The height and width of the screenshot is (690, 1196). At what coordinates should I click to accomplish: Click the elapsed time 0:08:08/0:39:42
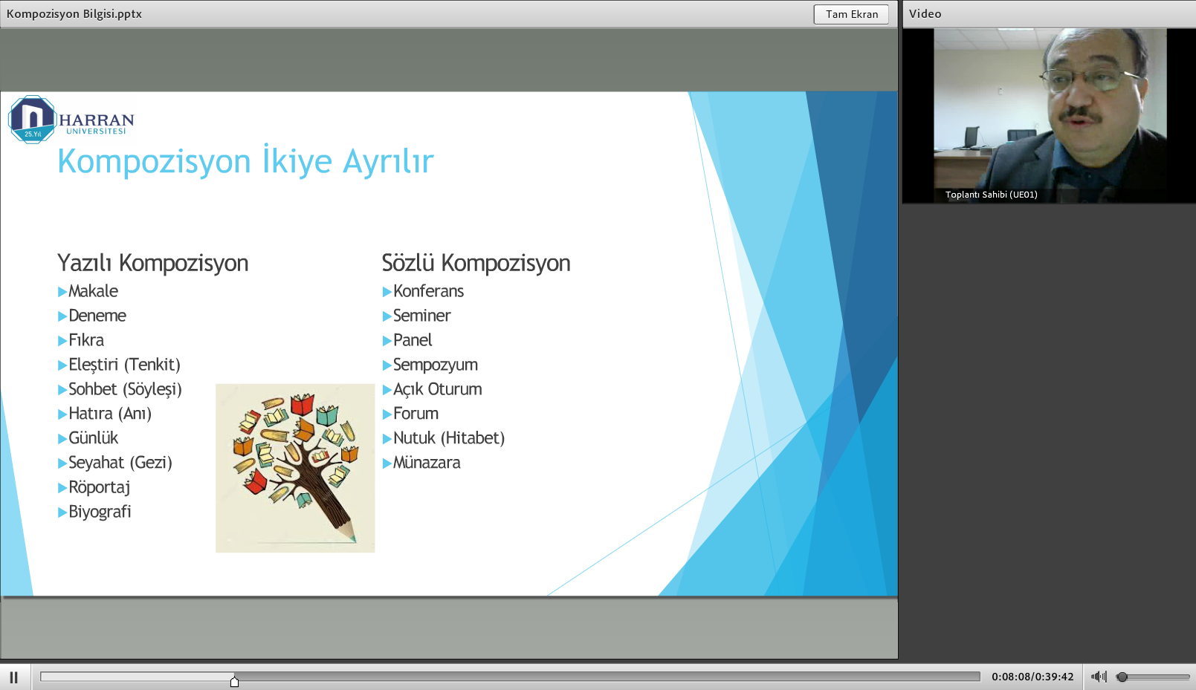tap(1032, 677)
